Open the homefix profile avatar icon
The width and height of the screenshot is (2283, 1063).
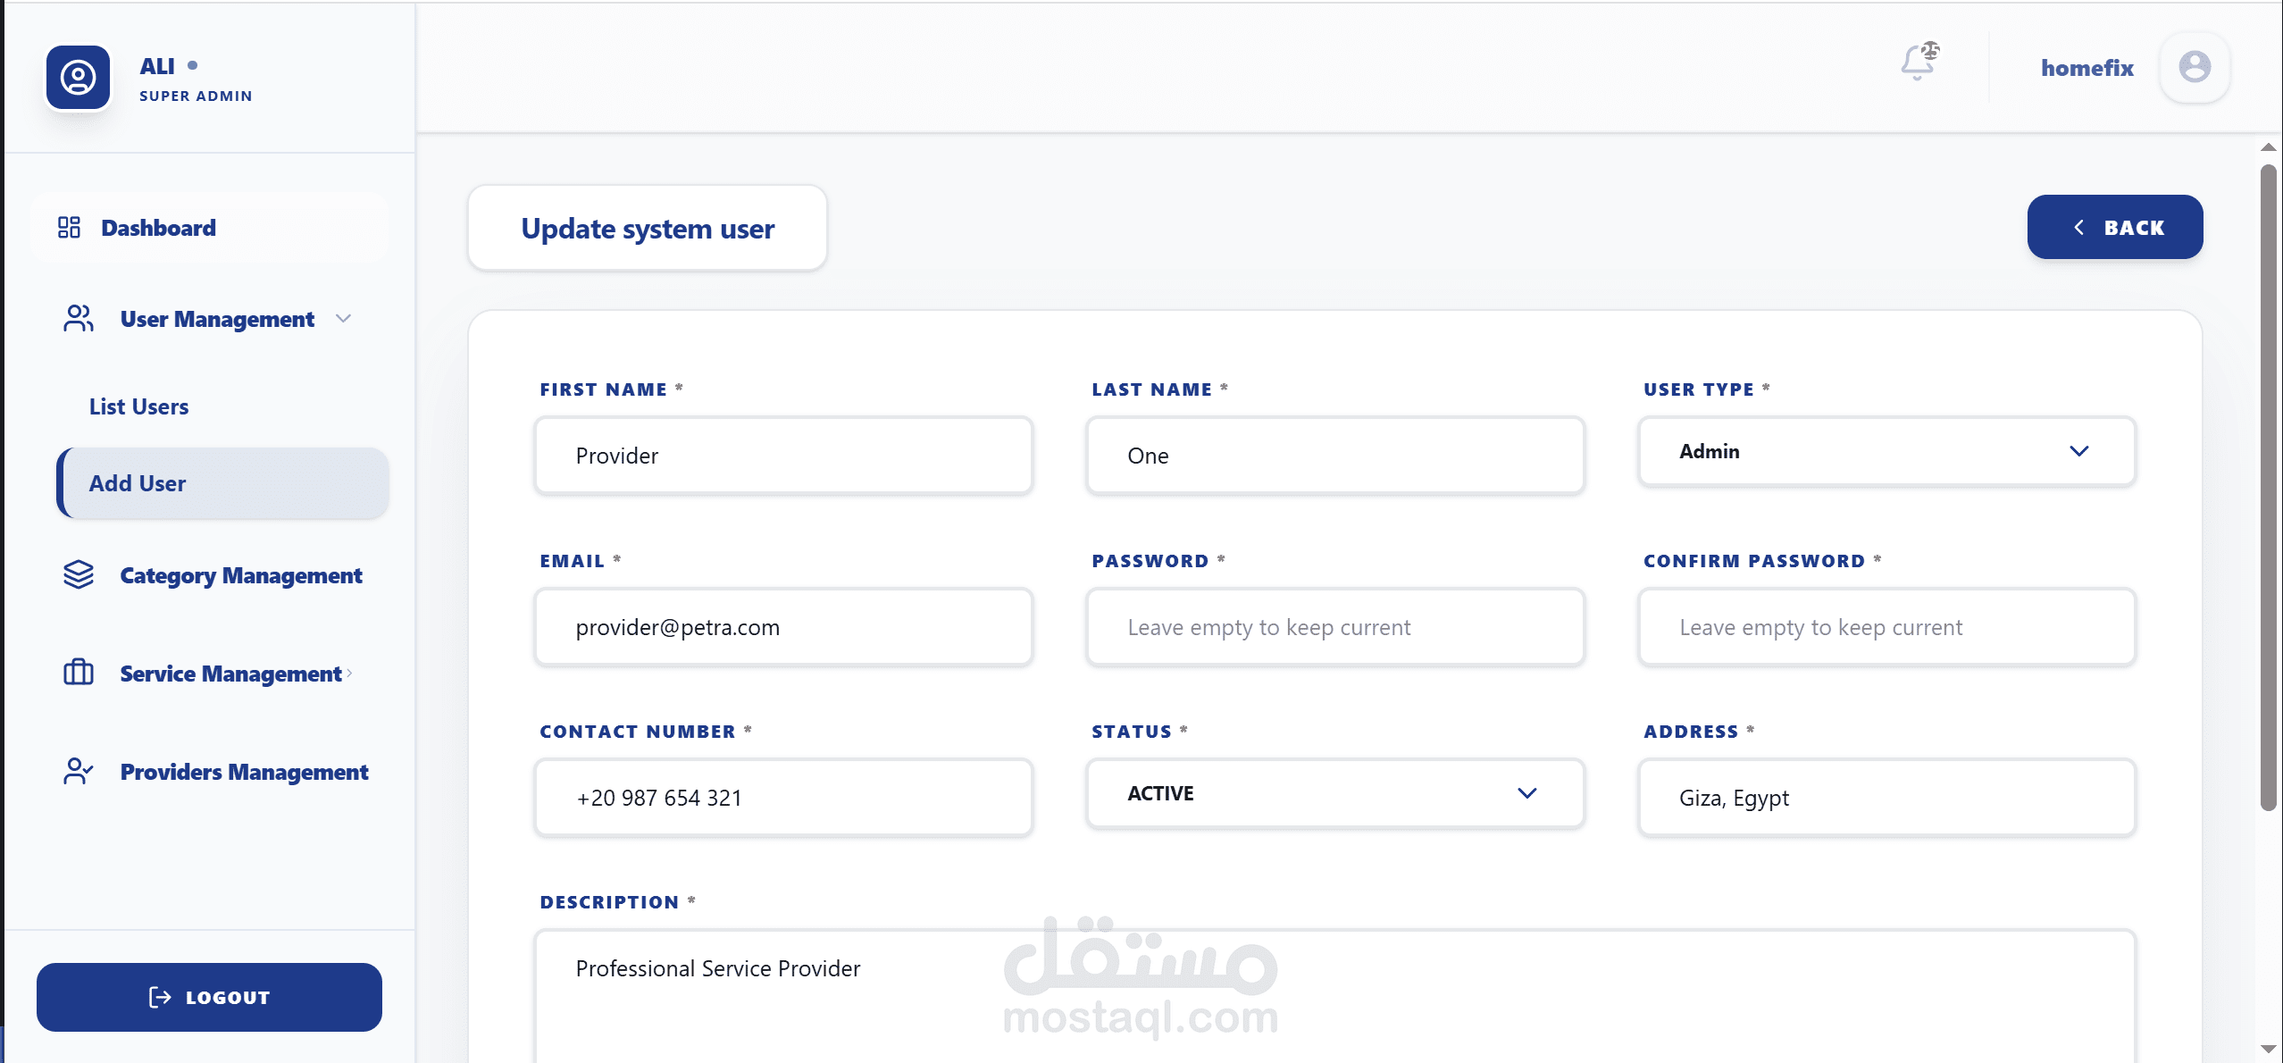pos(2194,67)
